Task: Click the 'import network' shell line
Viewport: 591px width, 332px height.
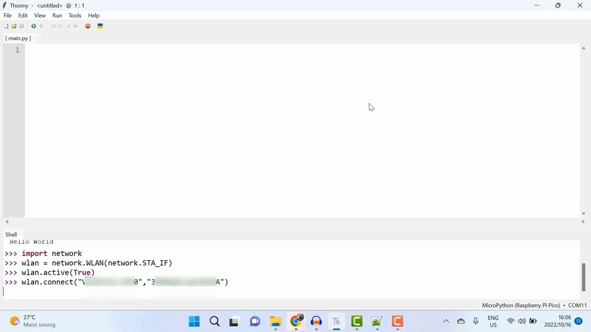Action: pyautogui.click(x=52, y=254)
